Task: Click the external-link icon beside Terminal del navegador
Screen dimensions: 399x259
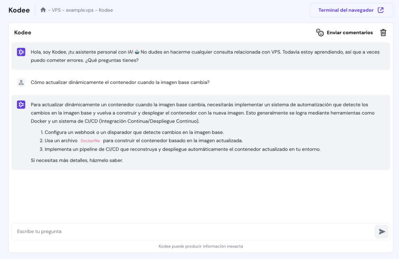Action: [381, 10]
